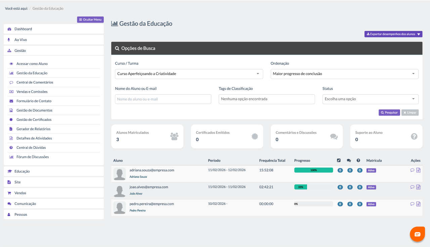Open document icon for João Alvez row

pyautogui.click(x=418, y=187)
